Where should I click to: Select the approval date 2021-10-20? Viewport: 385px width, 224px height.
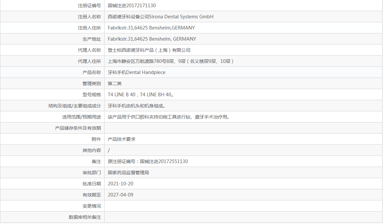[120, 184]
